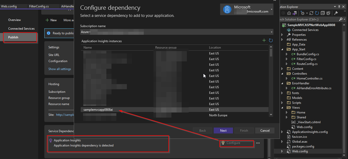Select the samplemvcapp0808ai instance row
Image resolution: width=348 pixels, height=159 pixels.
coord(175,110)
